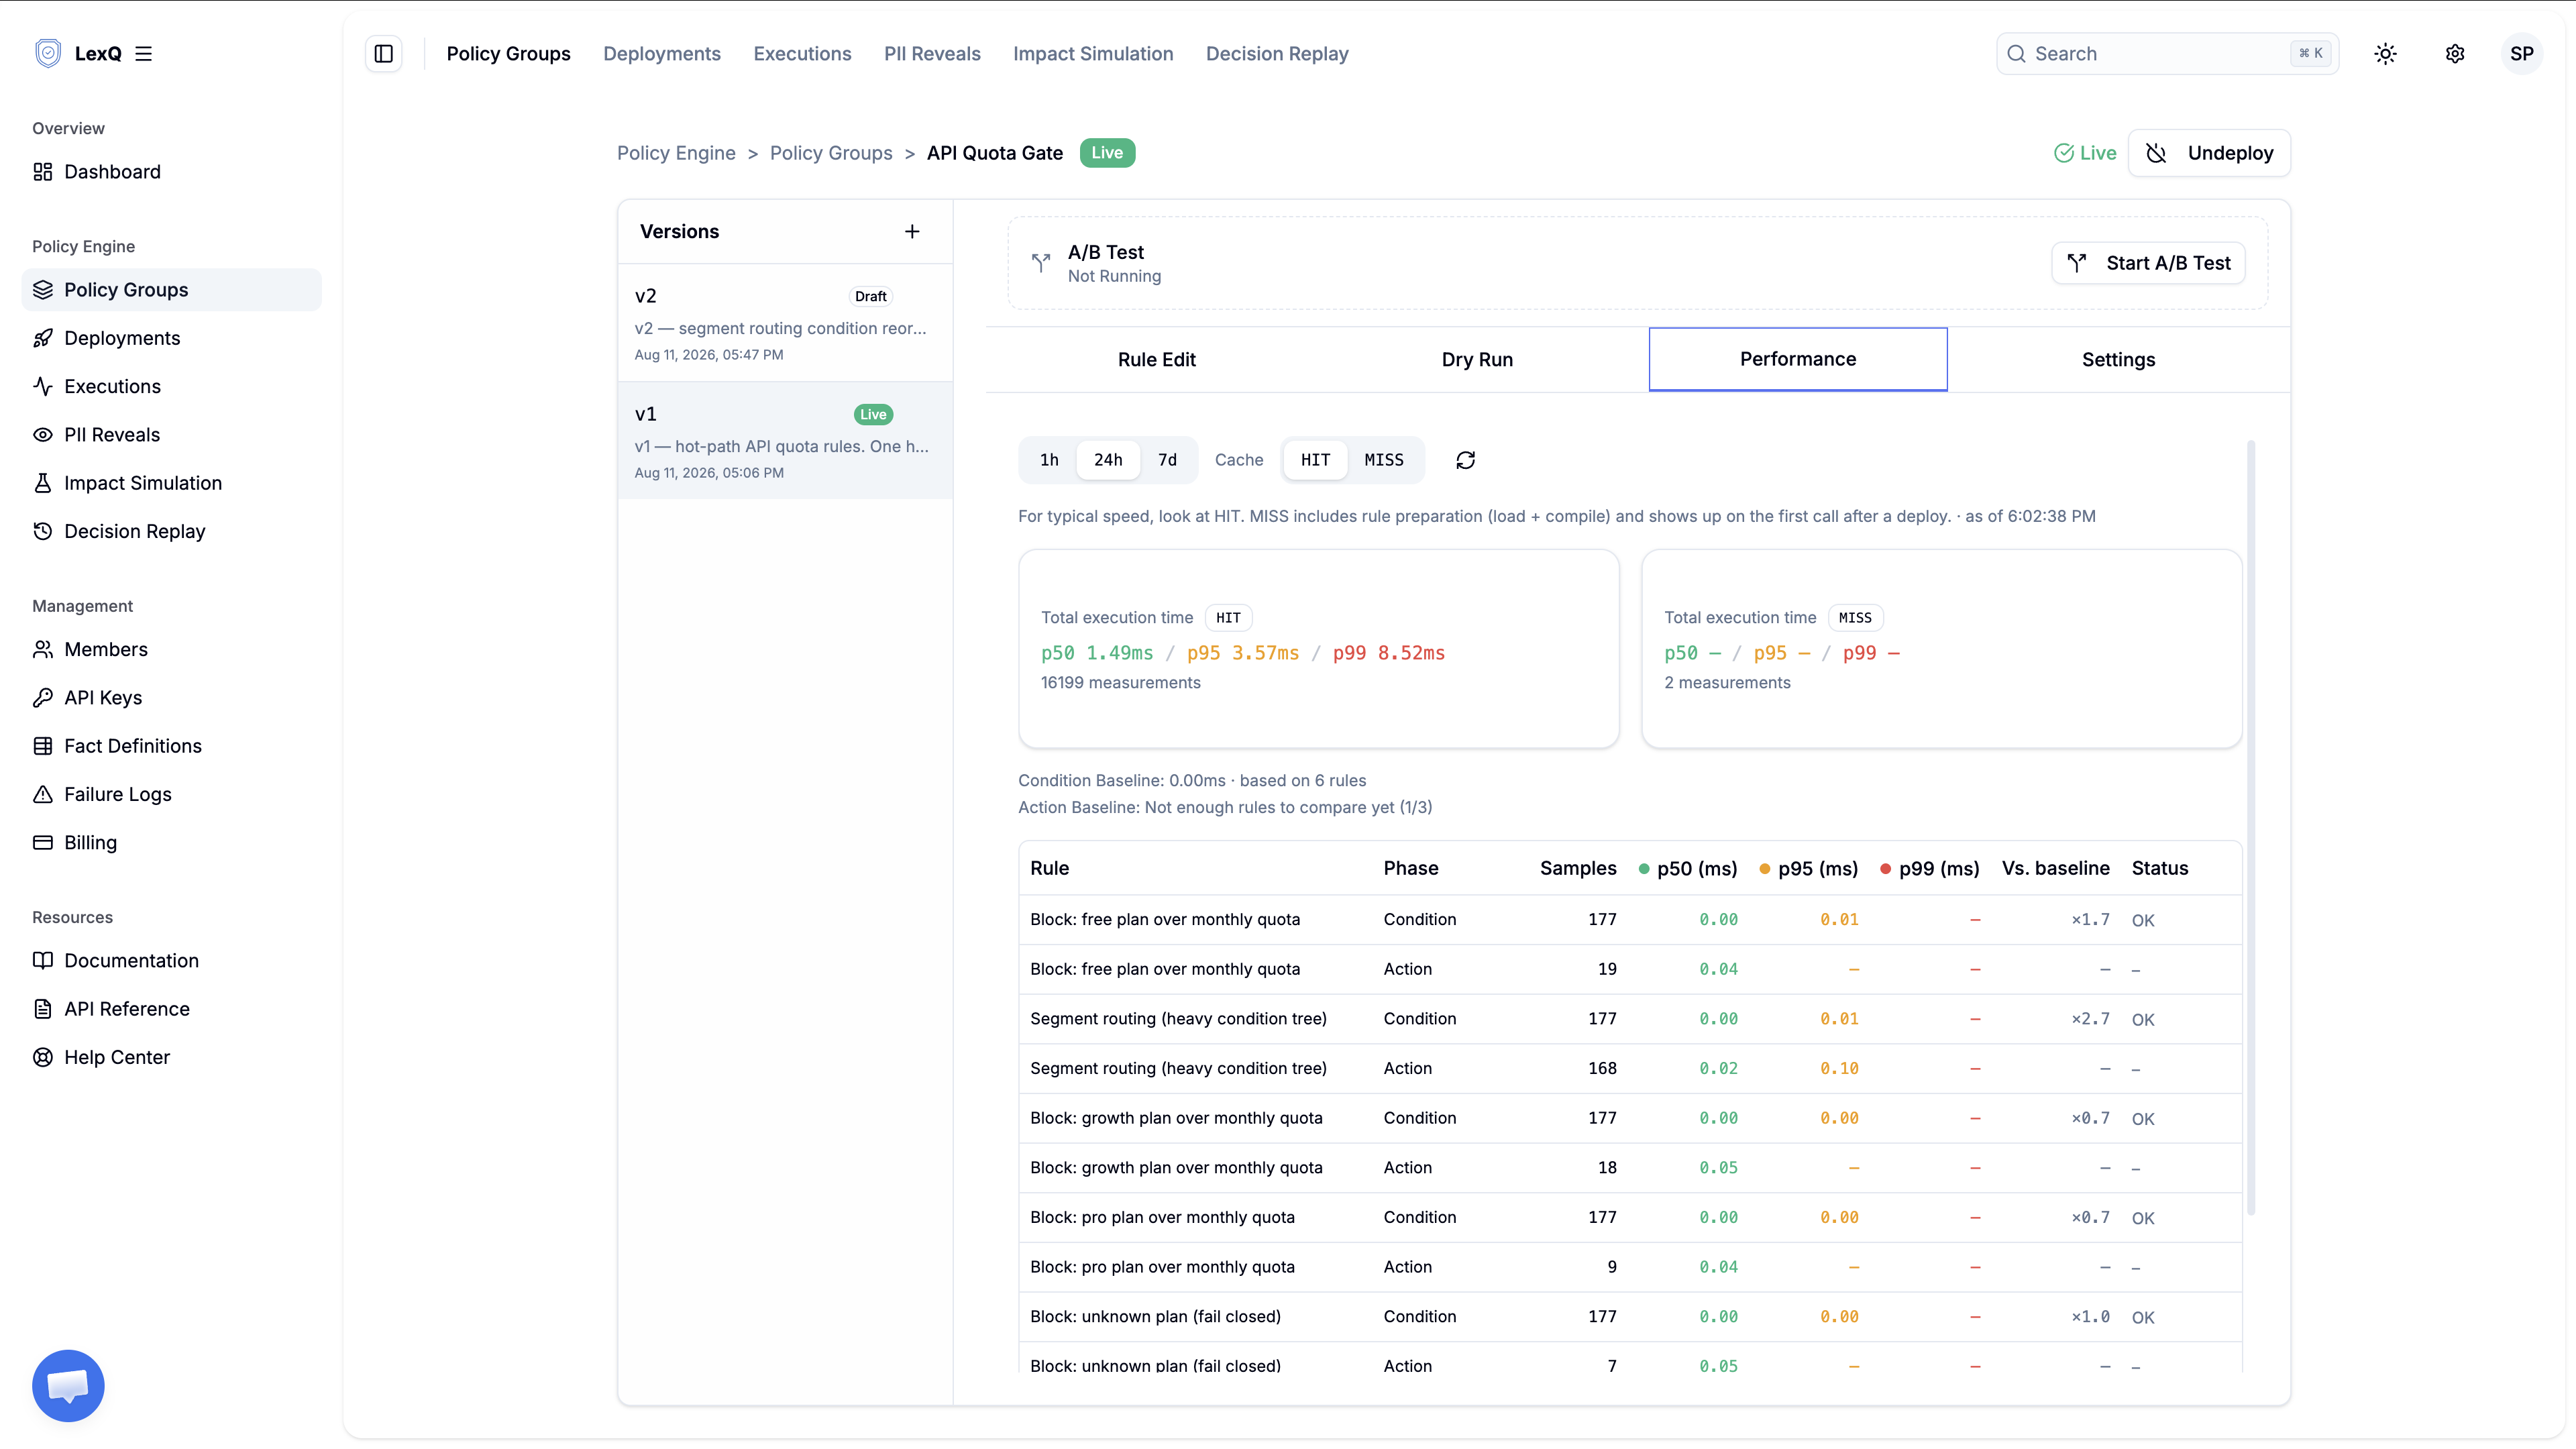Click the performance table vertical scrollbar
This screenshot has height=1449, width=2576.
click(x=2251, y=828)
